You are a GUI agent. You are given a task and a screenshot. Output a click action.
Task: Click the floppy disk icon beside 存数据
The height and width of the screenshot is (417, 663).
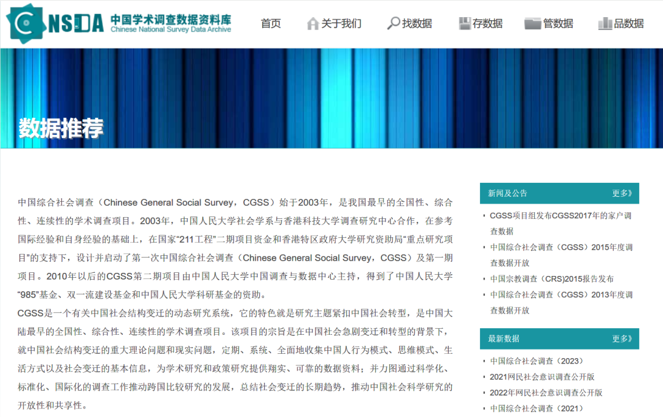(x=465, y=23)
